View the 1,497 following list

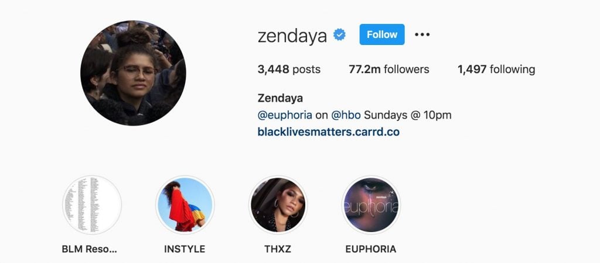click(x=496, y=69)
